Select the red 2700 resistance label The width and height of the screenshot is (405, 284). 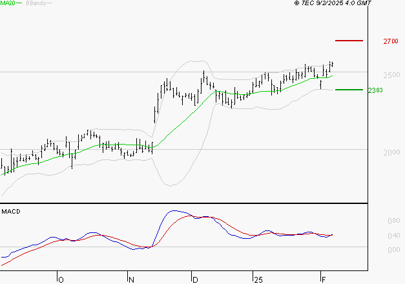(x=391, y=41)
